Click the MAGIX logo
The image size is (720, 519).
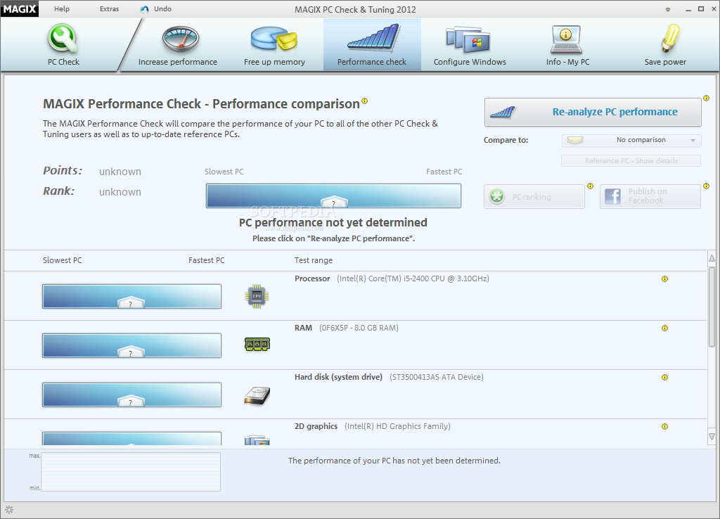[20, 8]
